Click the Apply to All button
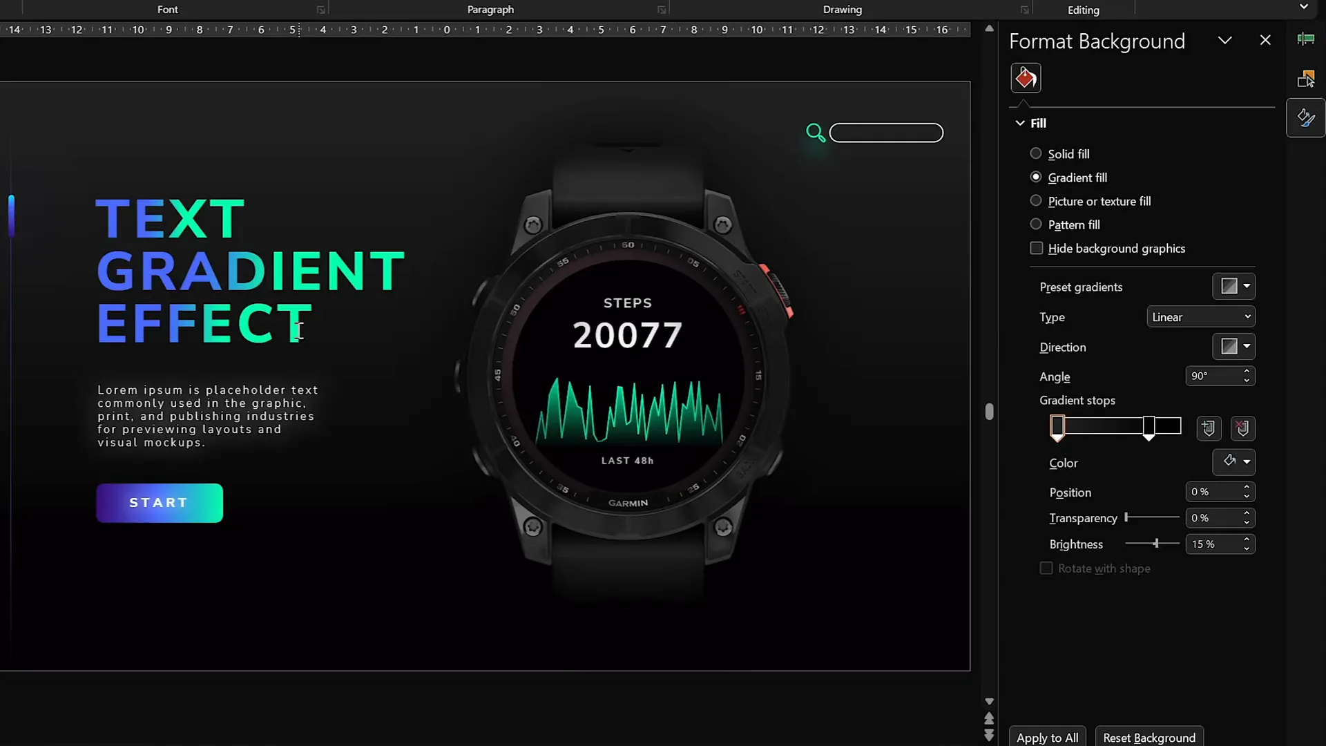Screen dimensions: 1326x746 [x=1047, y=737]
